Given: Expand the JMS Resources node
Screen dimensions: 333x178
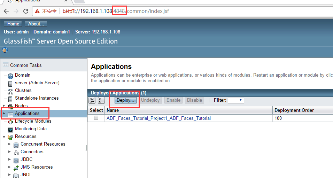Looking at the screenshot, I should tap(9, 167).
